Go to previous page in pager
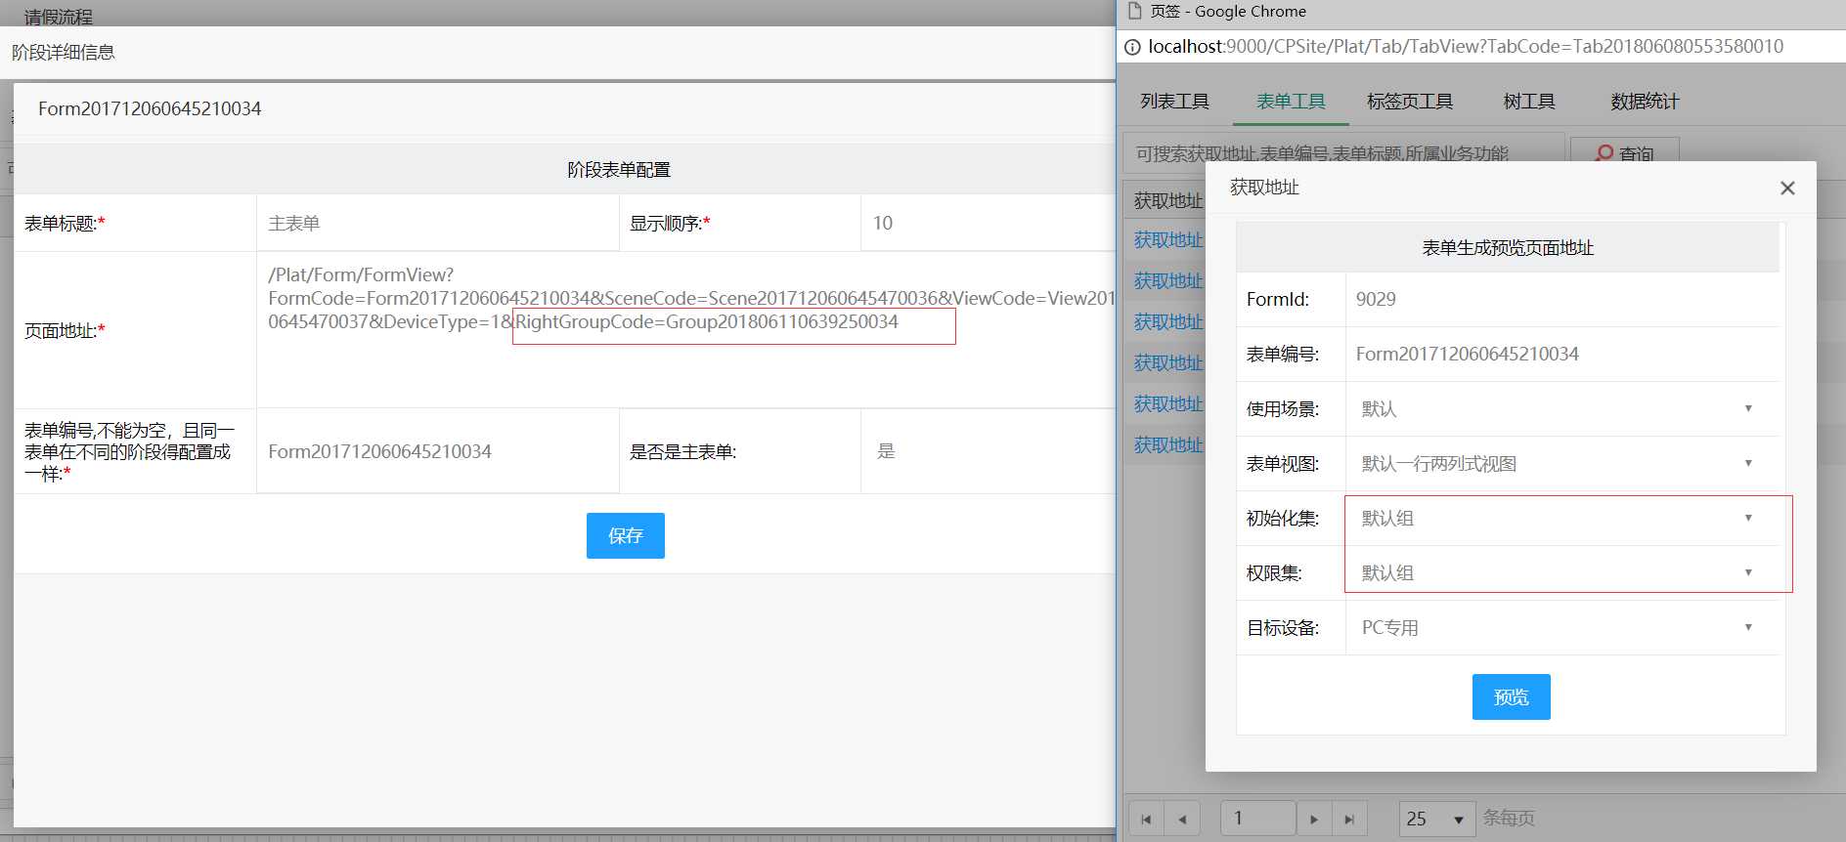The width and height of the screenshot is (1846, 842). pos(1182,819)
